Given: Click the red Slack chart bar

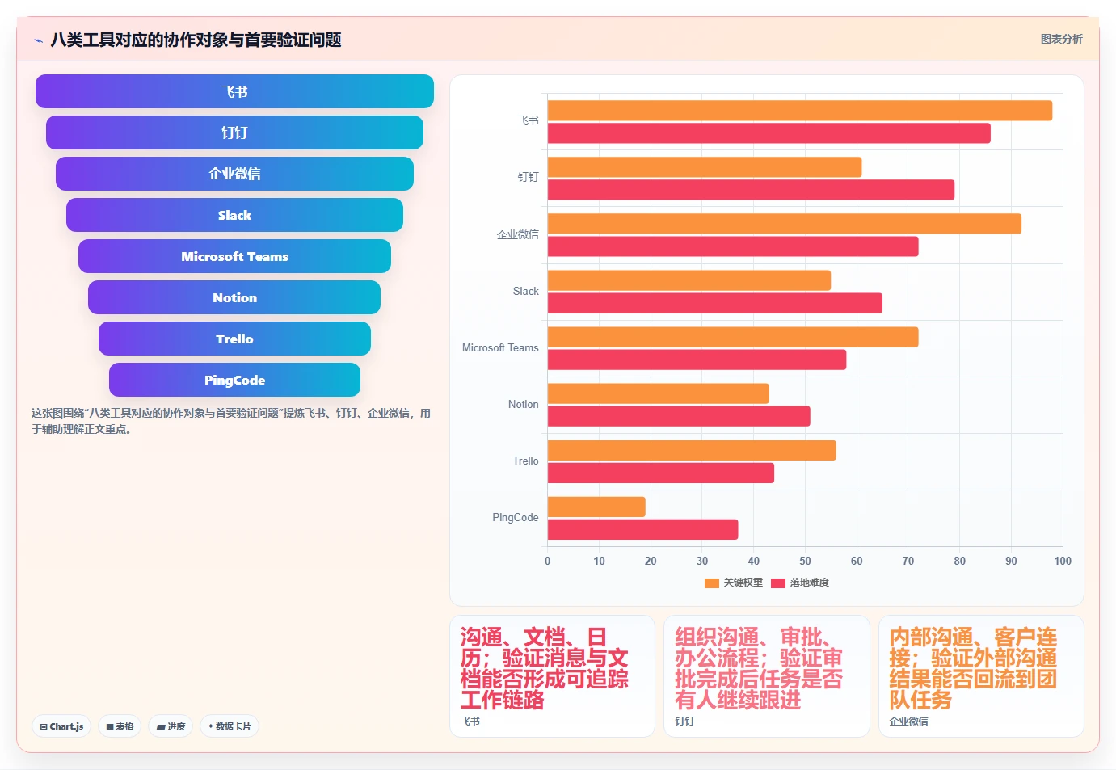Looking at the screenshot, I should tap(715, 303).
